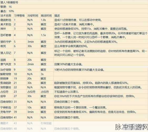Click the 冷却时间 column header
Viewport: 148px width, 132px height.
(x=33, y=16)
